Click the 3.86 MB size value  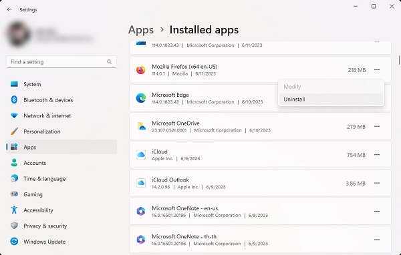pyautogui.click(x=356, y=184)
